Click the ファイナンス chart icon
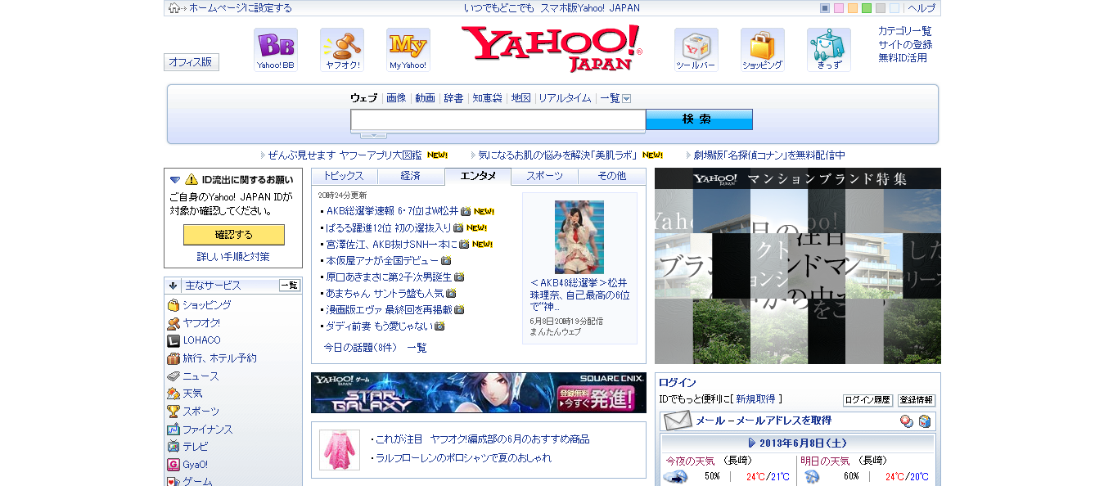 click(x=173, y=430)
